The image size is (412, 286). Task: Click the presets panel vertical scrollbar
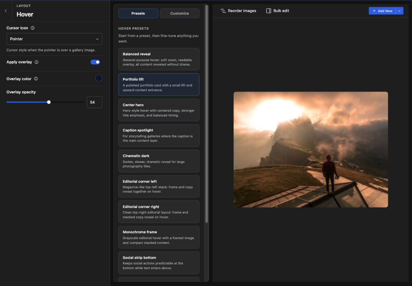pyautogui.click(x=206, y=114)
